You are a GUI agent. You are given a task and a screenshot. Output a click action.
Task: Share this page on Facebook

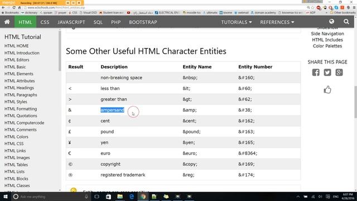316,73
